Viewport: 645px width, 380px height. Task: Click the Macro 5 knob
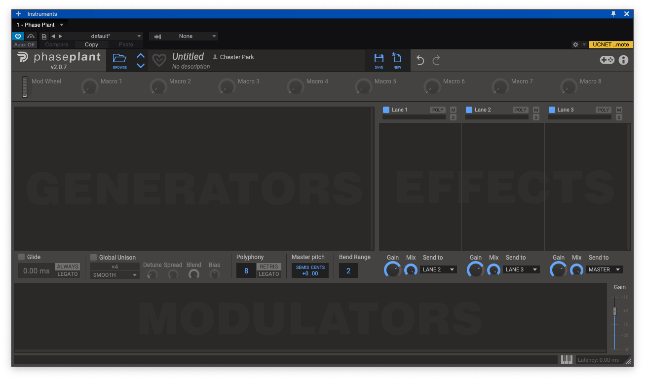point(364,87)
